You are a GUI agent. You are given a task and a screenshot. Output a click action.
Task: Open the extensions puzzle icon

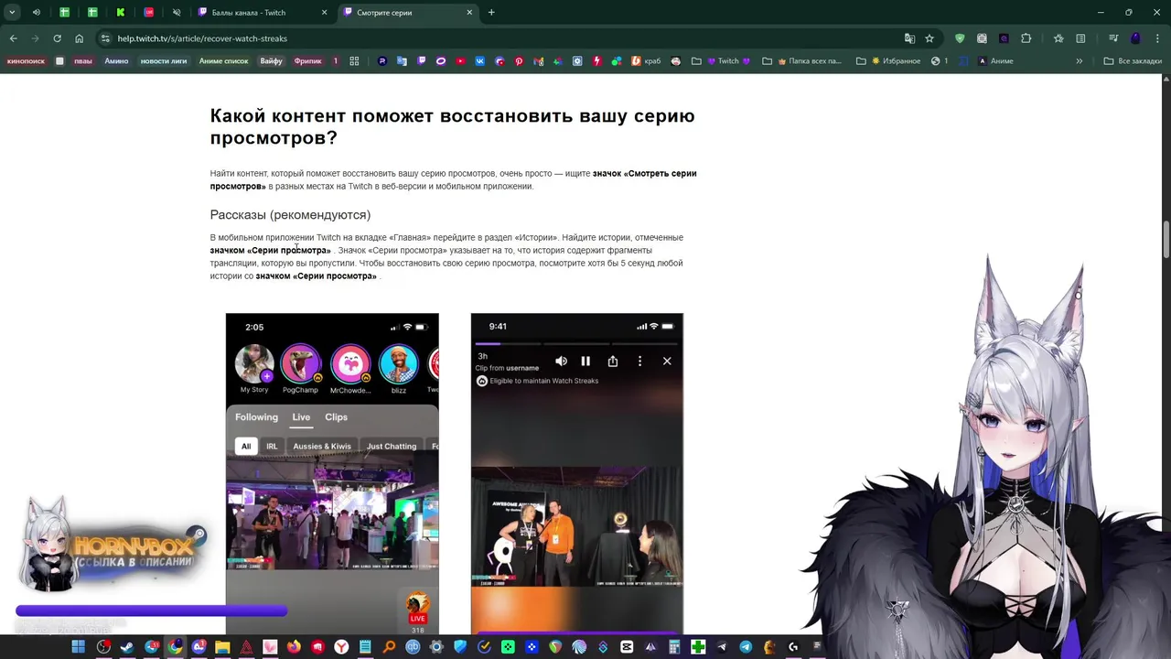(x=1026, y=38)
